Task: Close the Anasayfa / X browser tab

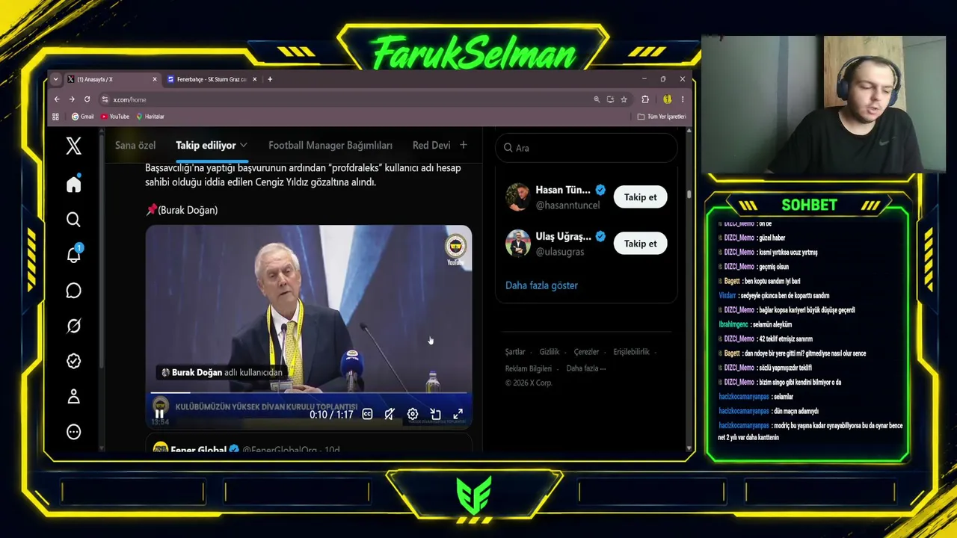Action: [155, 79]
